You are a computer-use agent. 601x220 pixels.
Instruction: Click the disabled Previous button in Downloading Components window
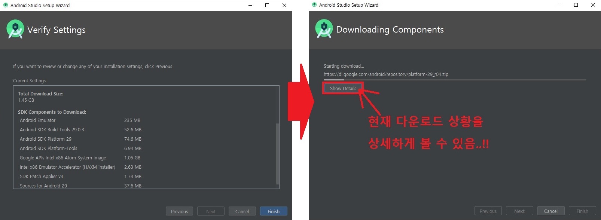click(x=488, y=211)
